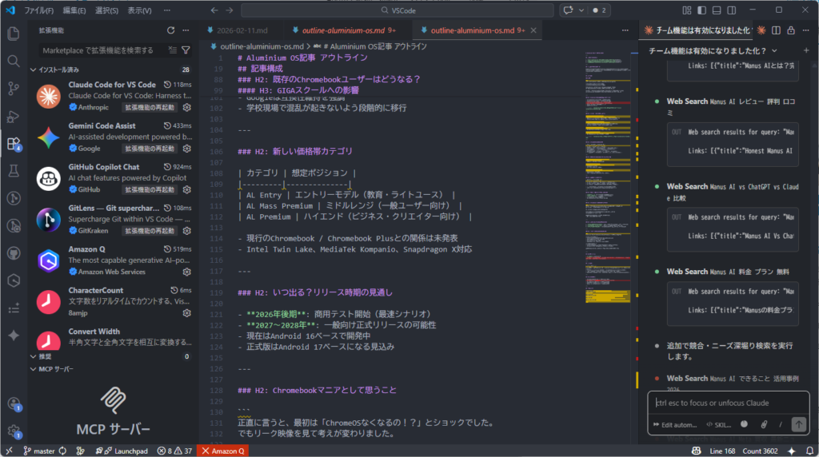
Task: Click the Amazon Q status bar item
Action: click(x=224, y=451)
